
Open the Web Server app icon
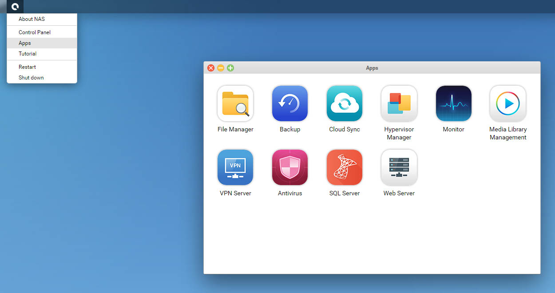pos(399,167)
